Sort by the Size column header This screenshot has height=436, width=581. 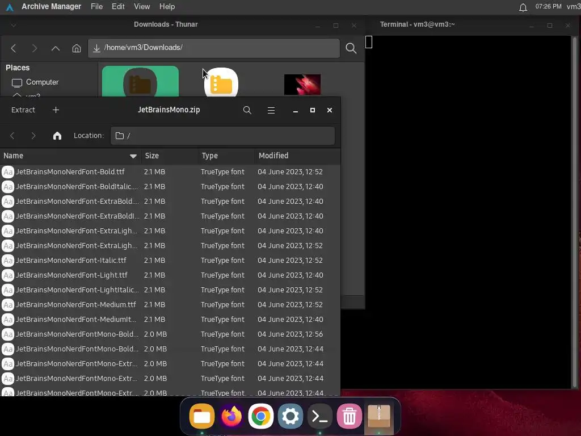click(x=170, y=156)
